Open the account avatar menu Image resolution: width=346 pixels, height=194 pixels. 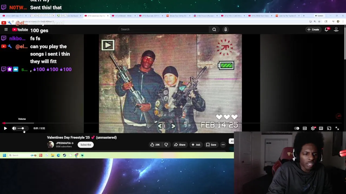click(336, 29)
